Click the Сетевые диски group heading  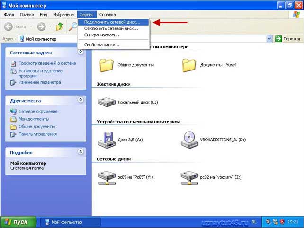coord(114,159)
